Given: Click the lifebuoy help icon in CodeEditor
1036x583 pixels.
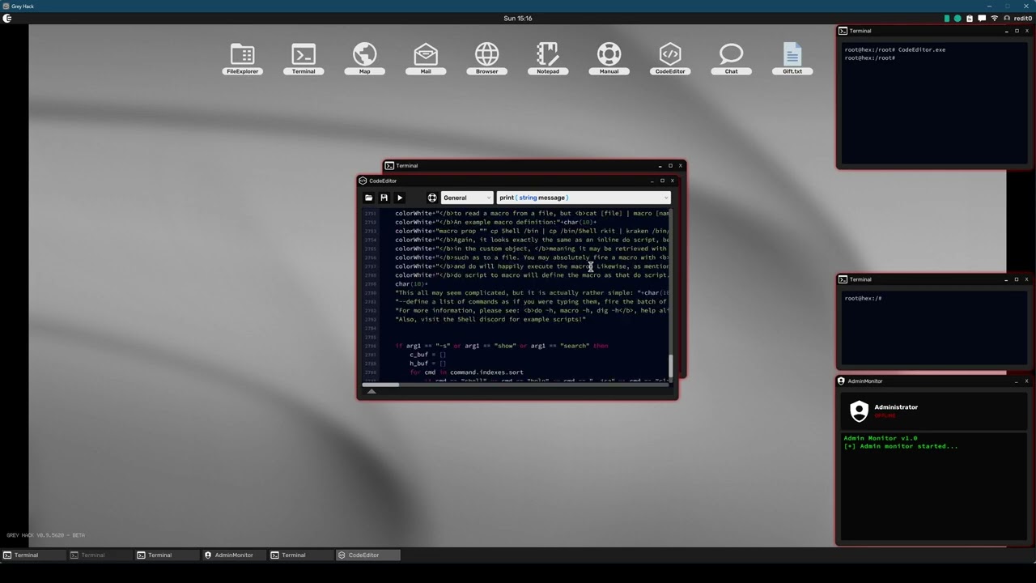Looking at the screenshot, I should point(432,198).
